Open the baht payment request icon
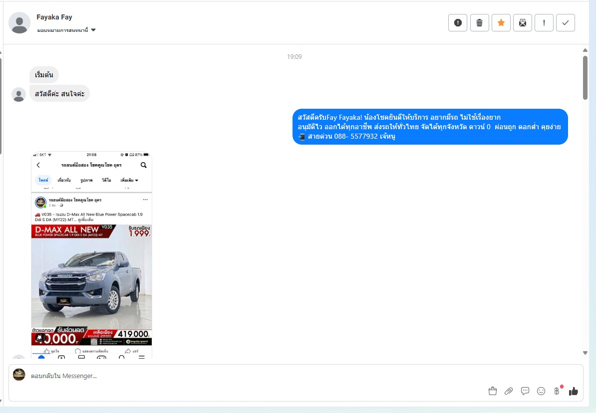The width and height of the screenshot is (596, 413). click(557, 391)
